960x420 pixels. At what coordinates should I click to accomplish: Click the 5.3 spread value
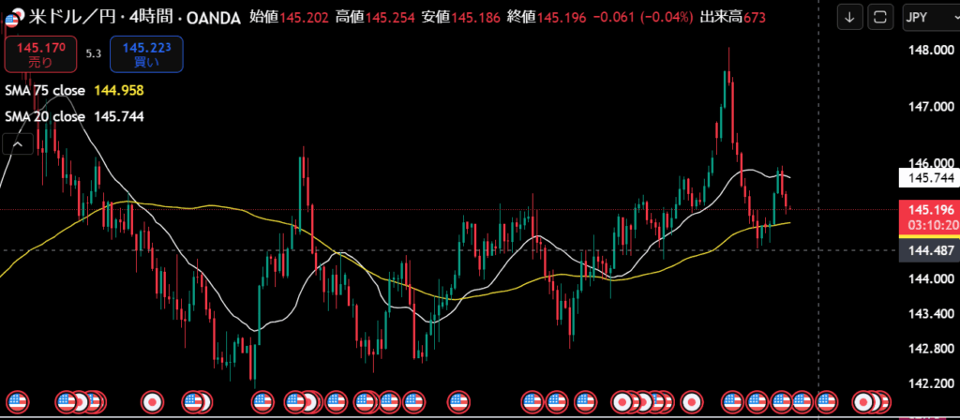[93, 53]
